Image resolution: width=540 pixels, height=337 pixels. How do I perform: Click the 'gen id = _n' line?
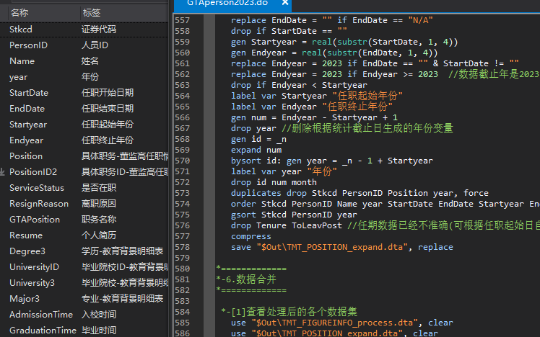tap(258, 139)
